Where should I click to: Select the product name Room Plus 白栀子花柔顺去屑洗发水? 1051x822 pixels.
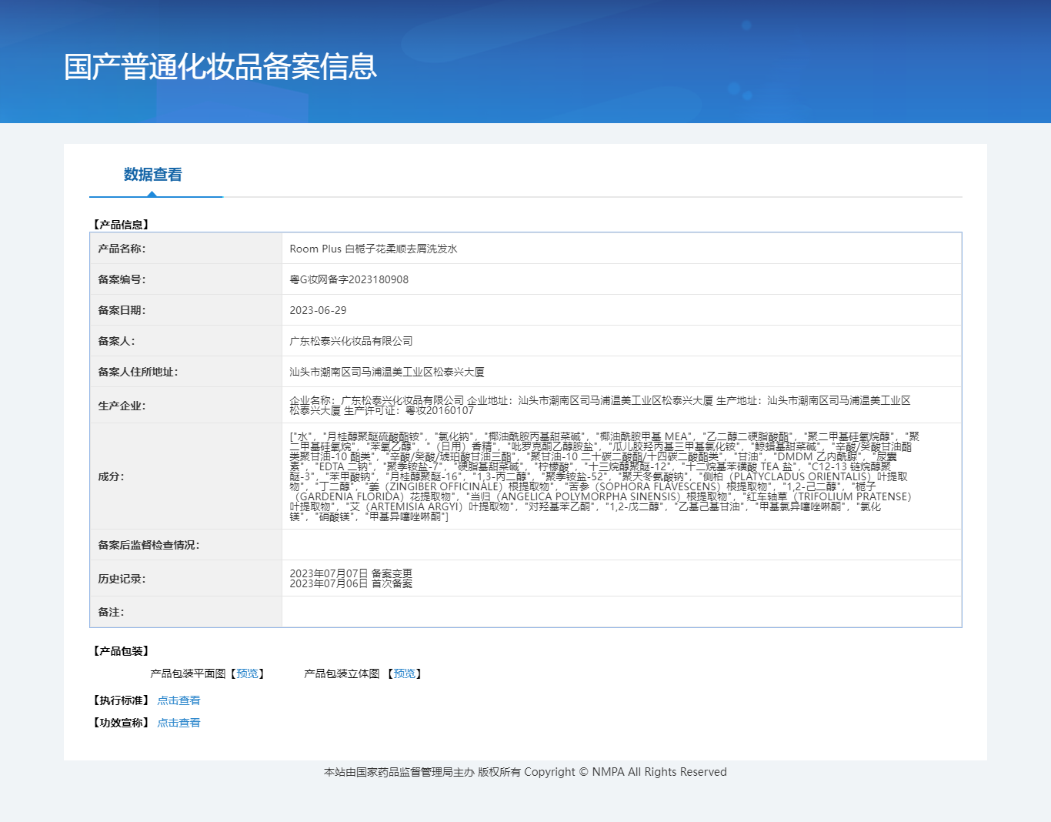373,249
